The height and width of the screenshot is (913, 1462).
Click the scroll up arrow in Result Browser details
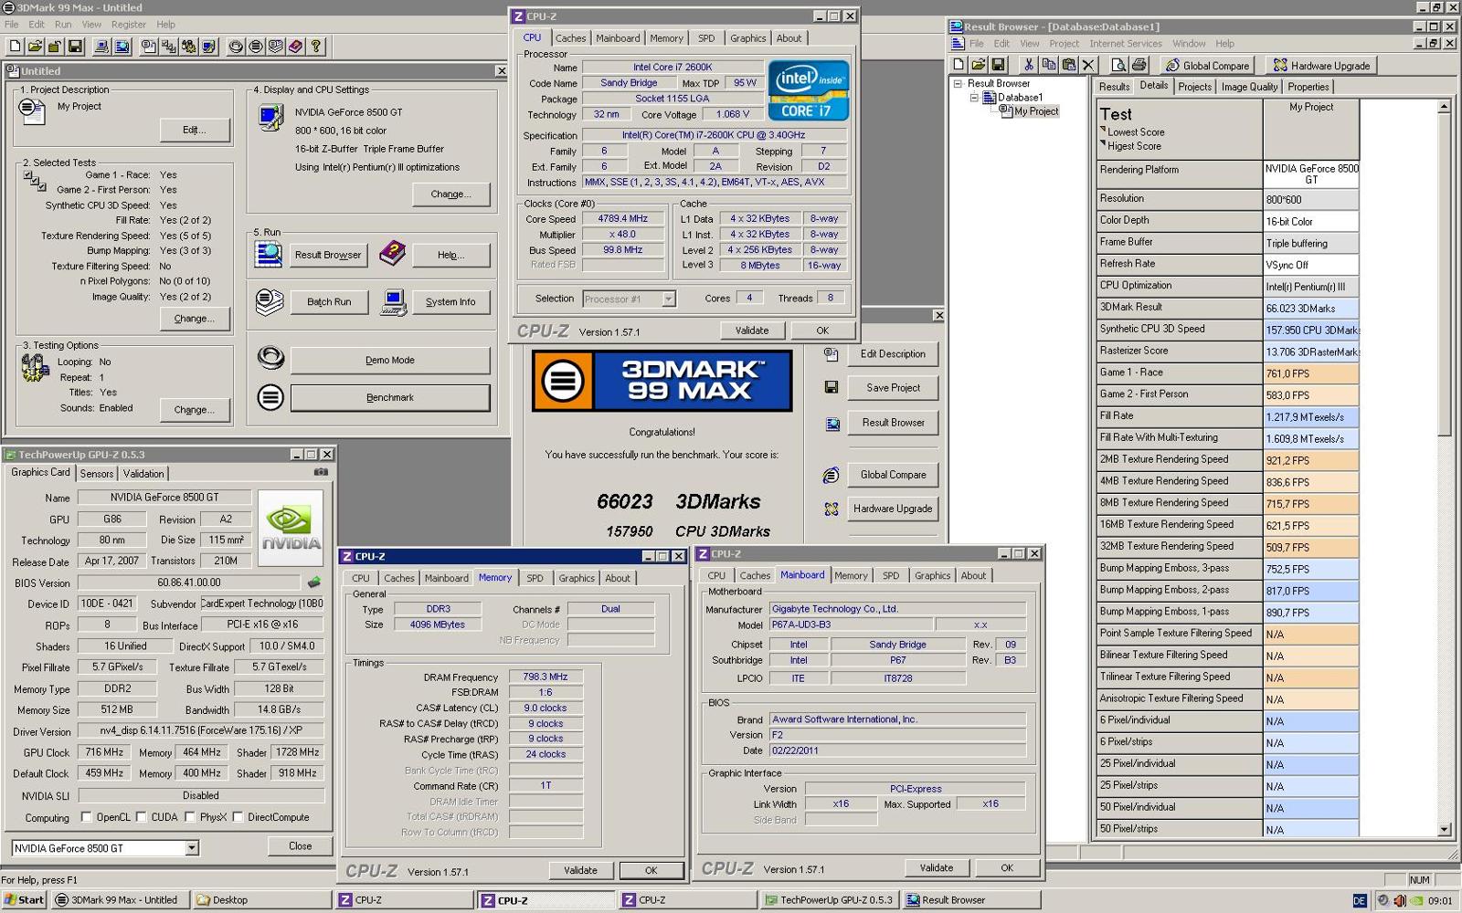(1445, 107)
